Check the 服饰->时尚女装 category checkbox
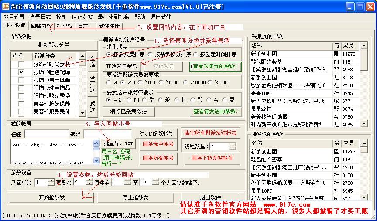Viewport: 377px width, 221px height. coord(21,64)
